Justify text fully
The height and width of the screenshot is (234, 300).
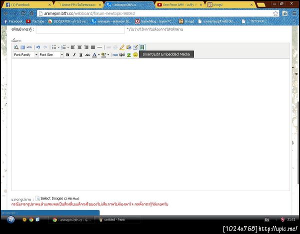(93, 47)
